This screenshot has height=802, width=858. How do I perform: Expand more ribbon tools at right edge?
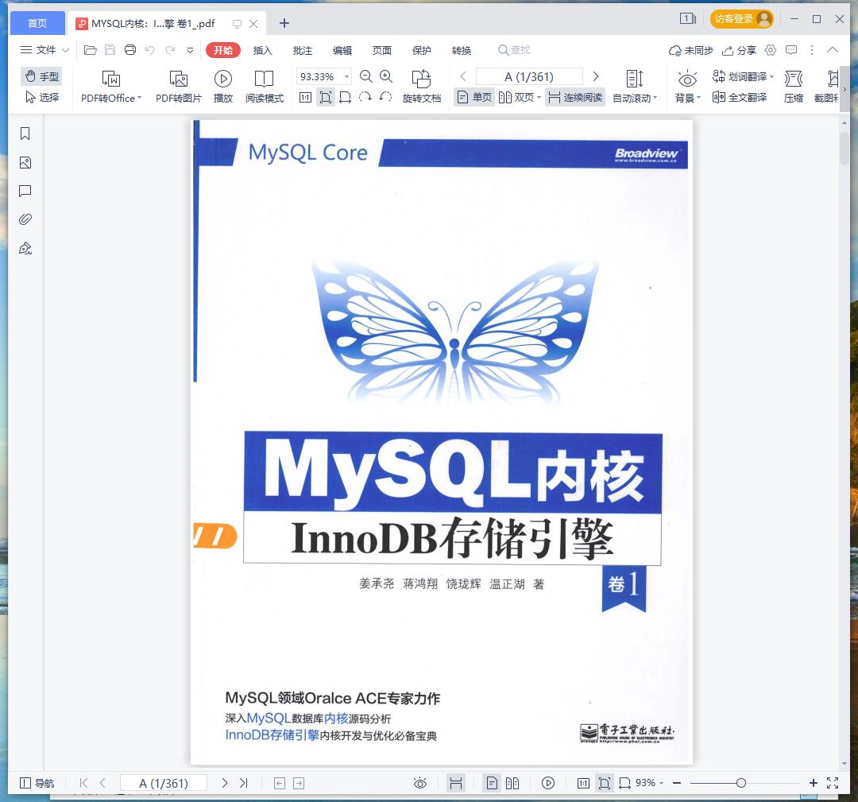pyautogui.click(x=844, y=89)
